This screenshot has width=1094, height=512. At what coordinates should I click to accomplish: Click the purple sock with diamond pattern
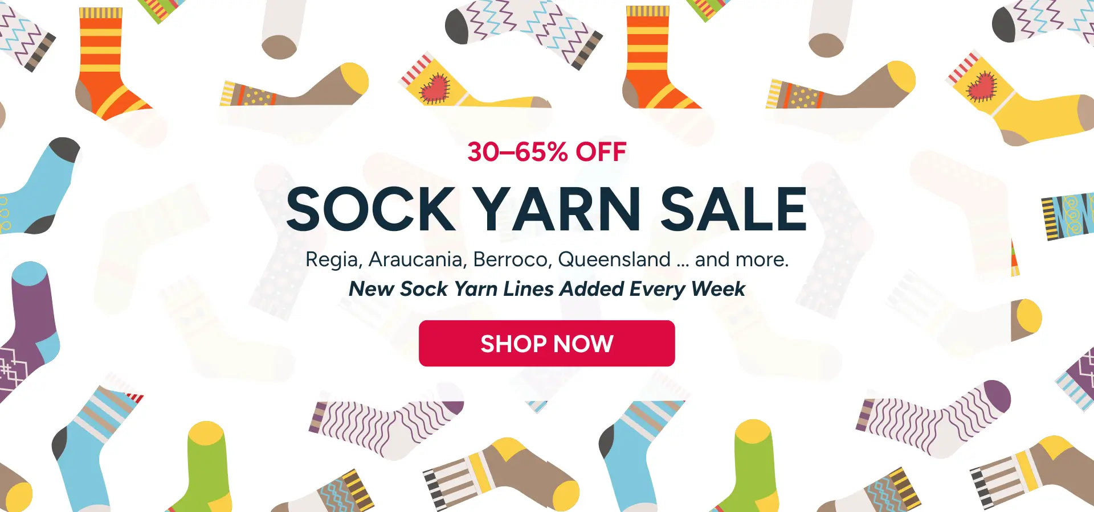click(27, 330)
